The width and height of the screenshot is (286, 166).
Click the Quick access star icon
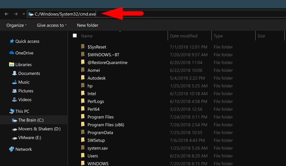(12, 41)
